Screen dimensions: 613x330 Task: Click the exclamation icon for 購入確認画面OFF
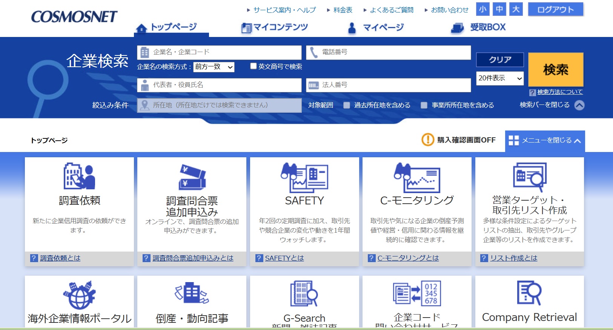pyautogui.click(x=428, y=140)
